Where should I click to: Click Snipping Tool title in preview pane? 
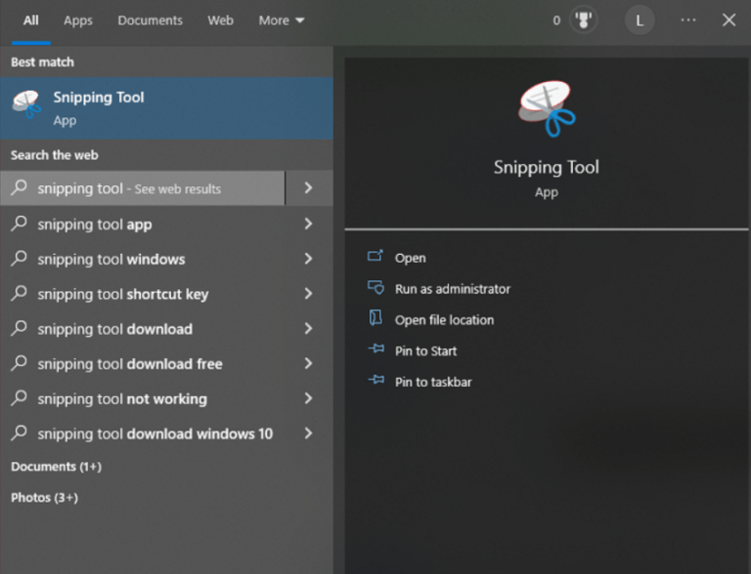pyautogui.click(x=547, y=167)
